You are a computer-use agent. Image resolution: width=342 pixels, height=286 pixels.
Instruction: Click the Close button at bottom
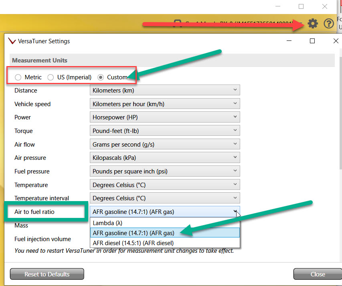[x=318, y=274]
